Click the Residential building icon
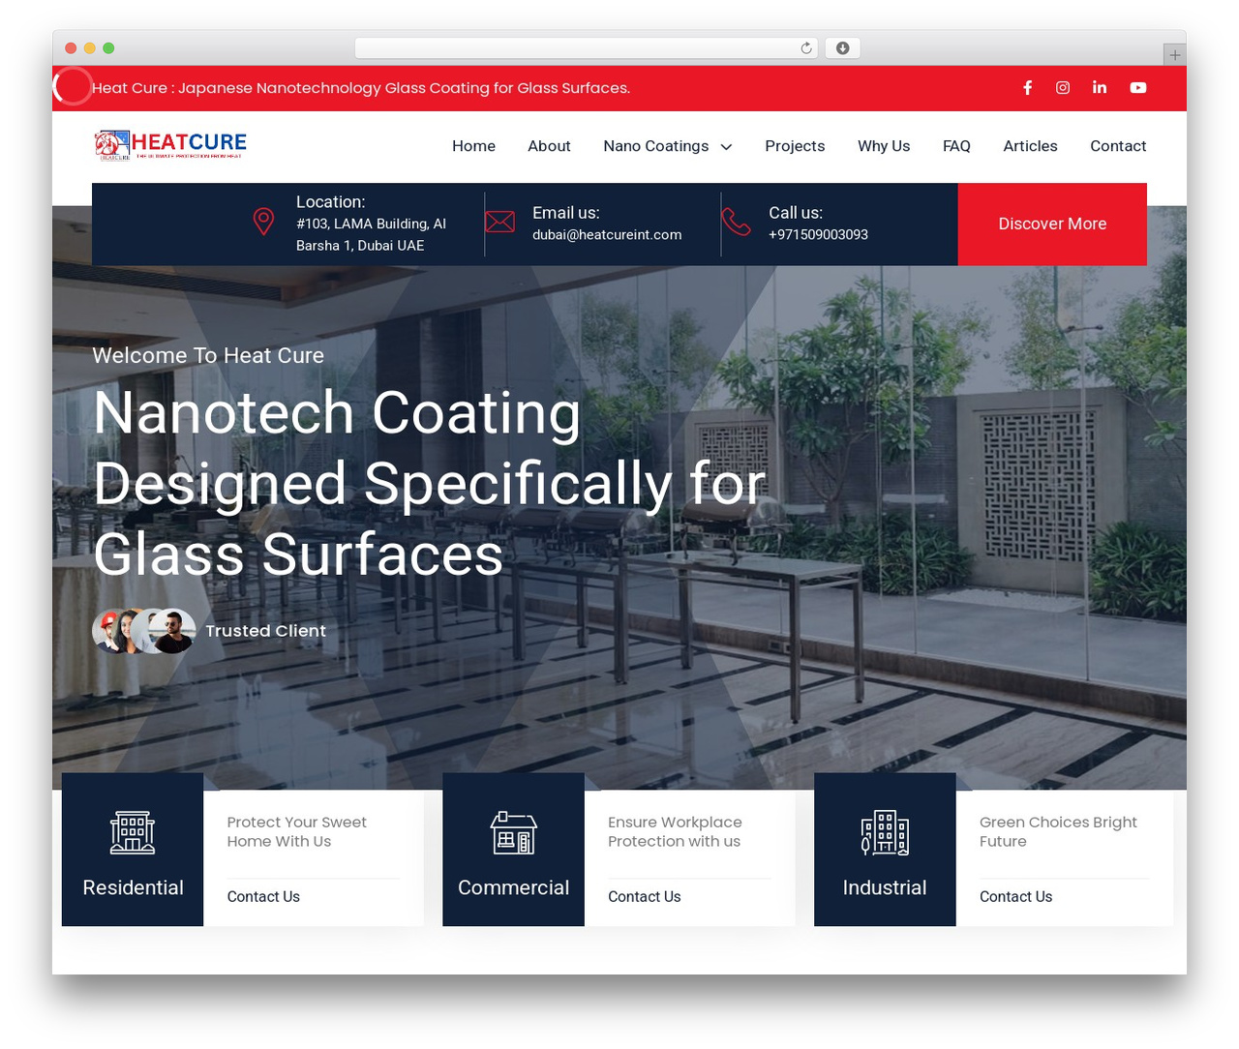Viewport: 1239px width, 1049px height. tap(133, 832)
